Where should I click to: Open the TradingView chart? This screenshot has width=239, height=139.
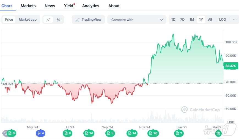[x=88, y=20]
